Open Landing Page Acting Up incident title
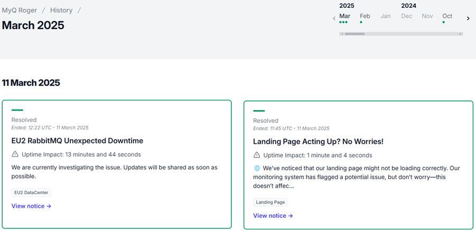Screen dimensions: 476x231 [318, 142]
